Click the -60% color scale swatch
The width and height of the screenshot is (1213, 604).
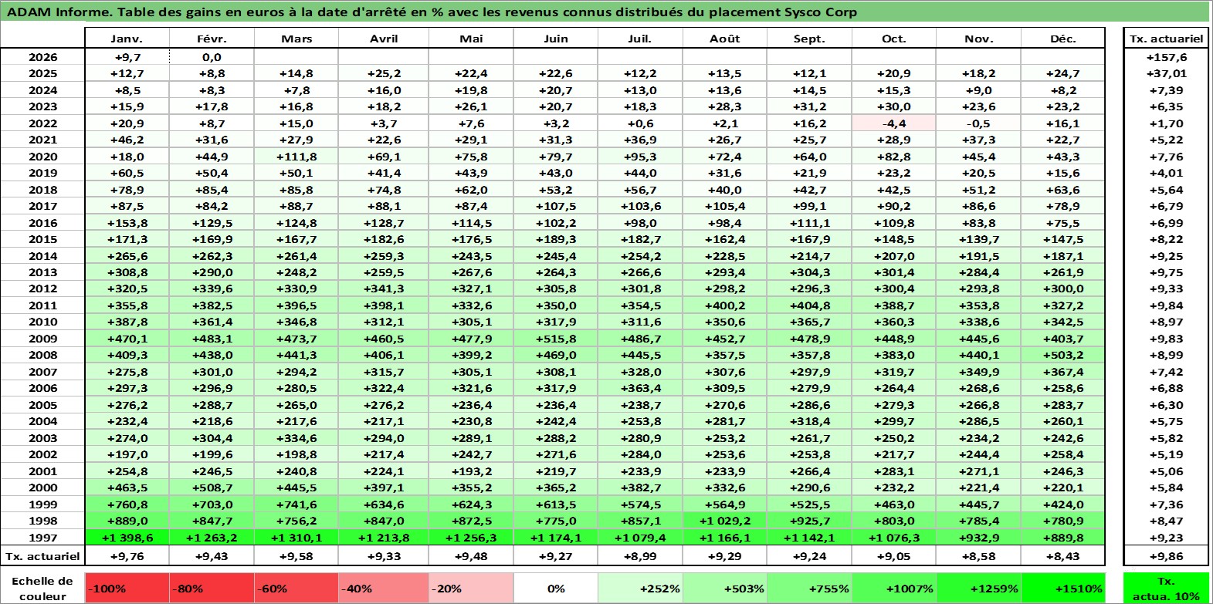[x=296, y=588]
